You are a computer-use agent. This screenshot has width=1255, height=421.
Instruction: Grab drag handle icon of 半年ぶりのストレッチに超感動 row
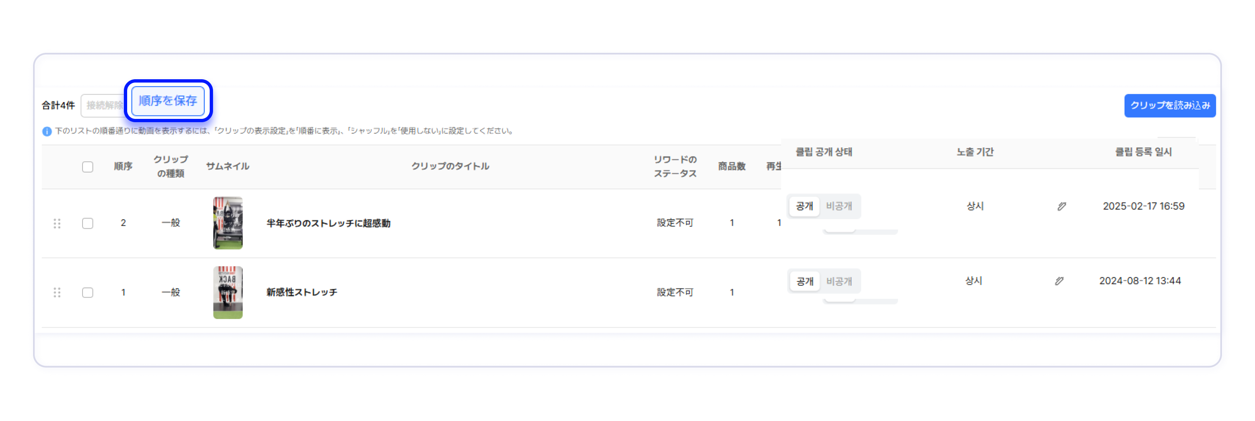57,223
